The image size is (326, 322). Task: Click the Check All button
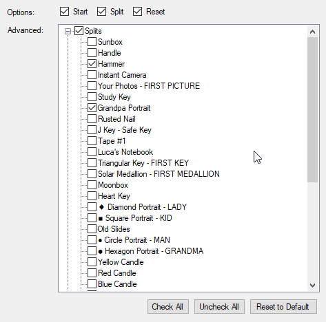168,307
